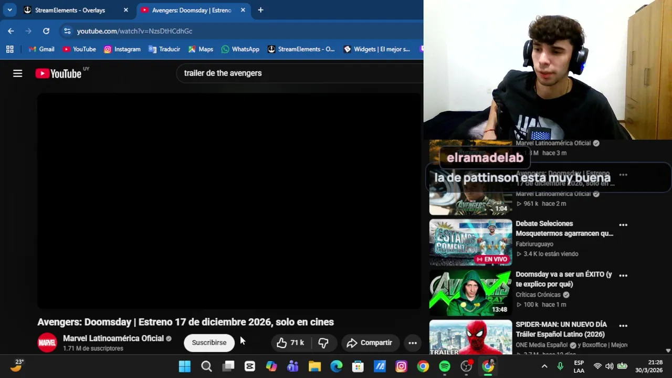This screenshot has height=378, width=672.
Task: Open the SPIDER-MAN: UN NUEVO DÍA thumbnail
Action: pyautogui.click(x=470, y=338)
